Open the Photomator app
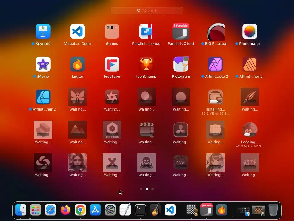294x221 pixels. point(249,31)
